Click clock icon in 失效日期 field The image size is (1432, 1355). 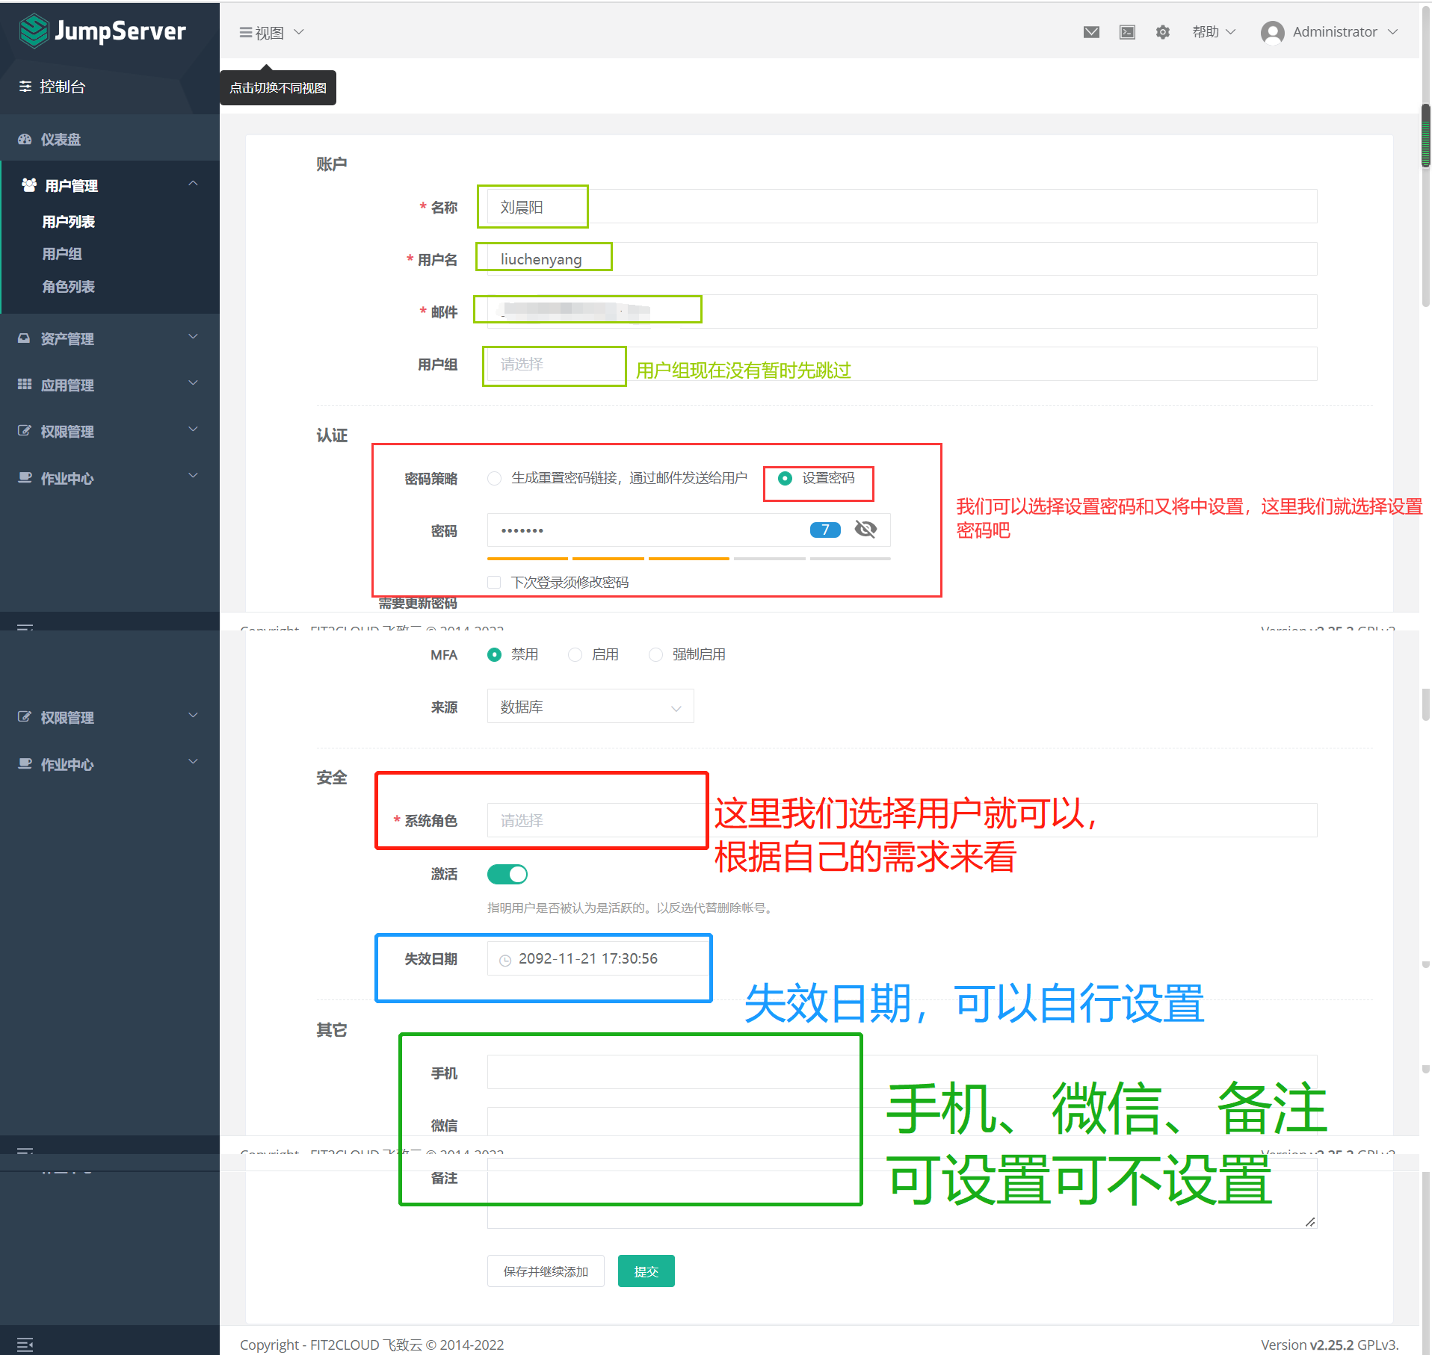(x=505, y=960)
